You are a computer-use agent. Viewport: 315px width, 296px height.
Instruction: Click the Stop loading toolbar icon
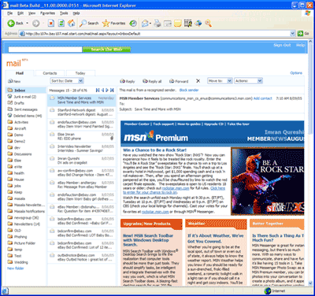51,24
